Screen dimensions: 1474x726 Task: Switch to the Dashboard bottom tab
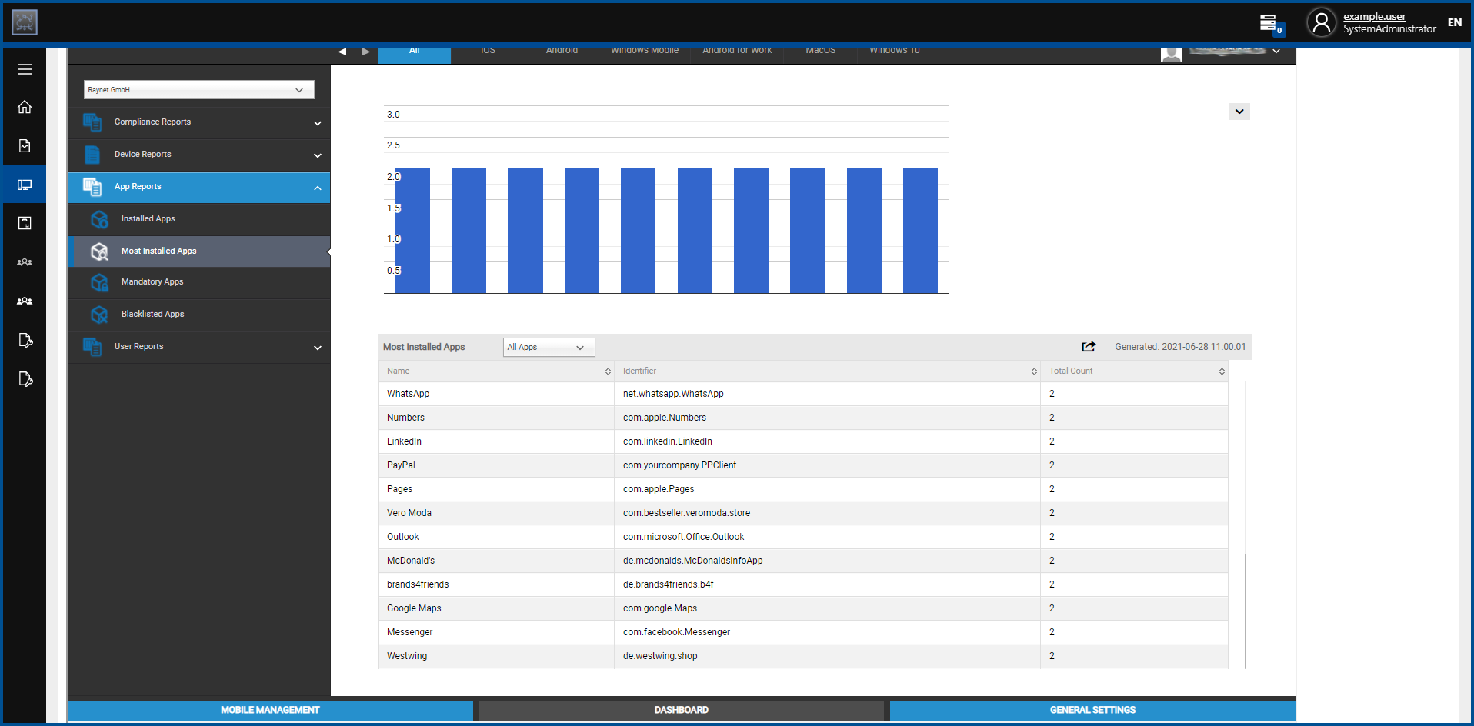click(681, 710)
